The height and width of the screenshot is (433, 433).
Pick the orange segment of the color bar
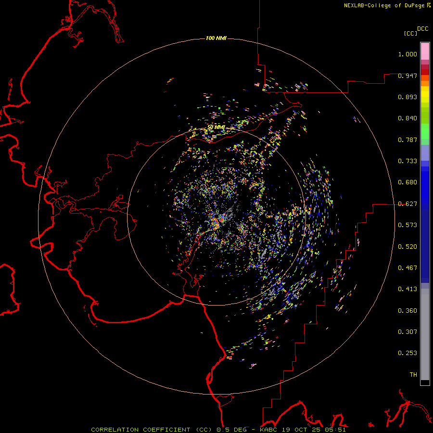(425, 81)
